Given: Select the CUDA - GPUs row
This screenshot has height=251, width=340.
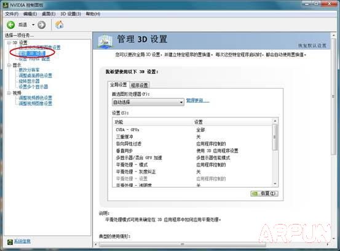Looking at the screenshot, I should coord(192,130).
